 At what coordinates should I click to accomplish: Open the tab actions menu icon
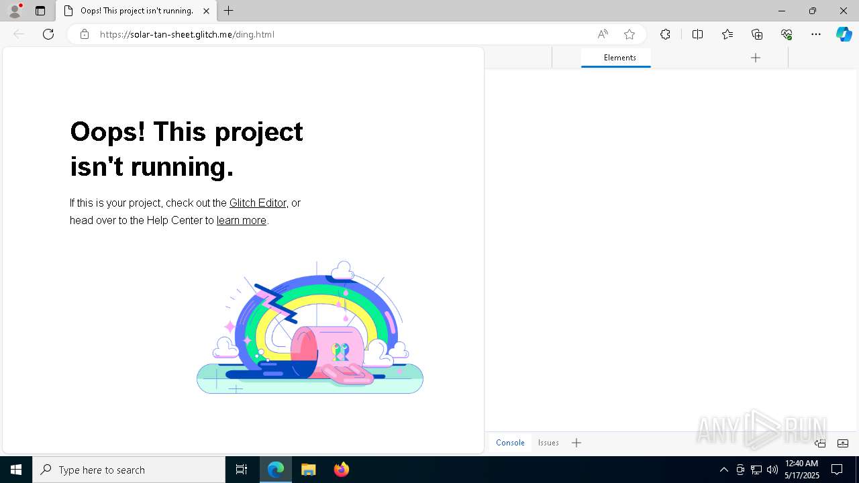[x=40, y=11]
